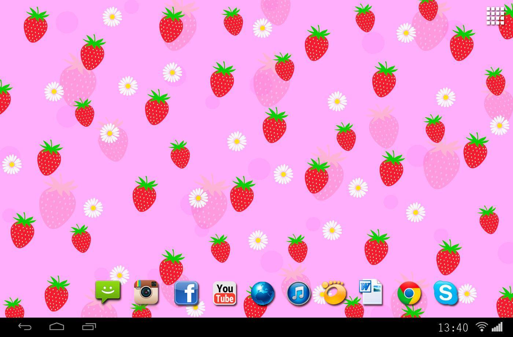Image resolution: width=513 pixels, height=337 pixels.
Task: Open the Word document app
Action: point(371,292)
